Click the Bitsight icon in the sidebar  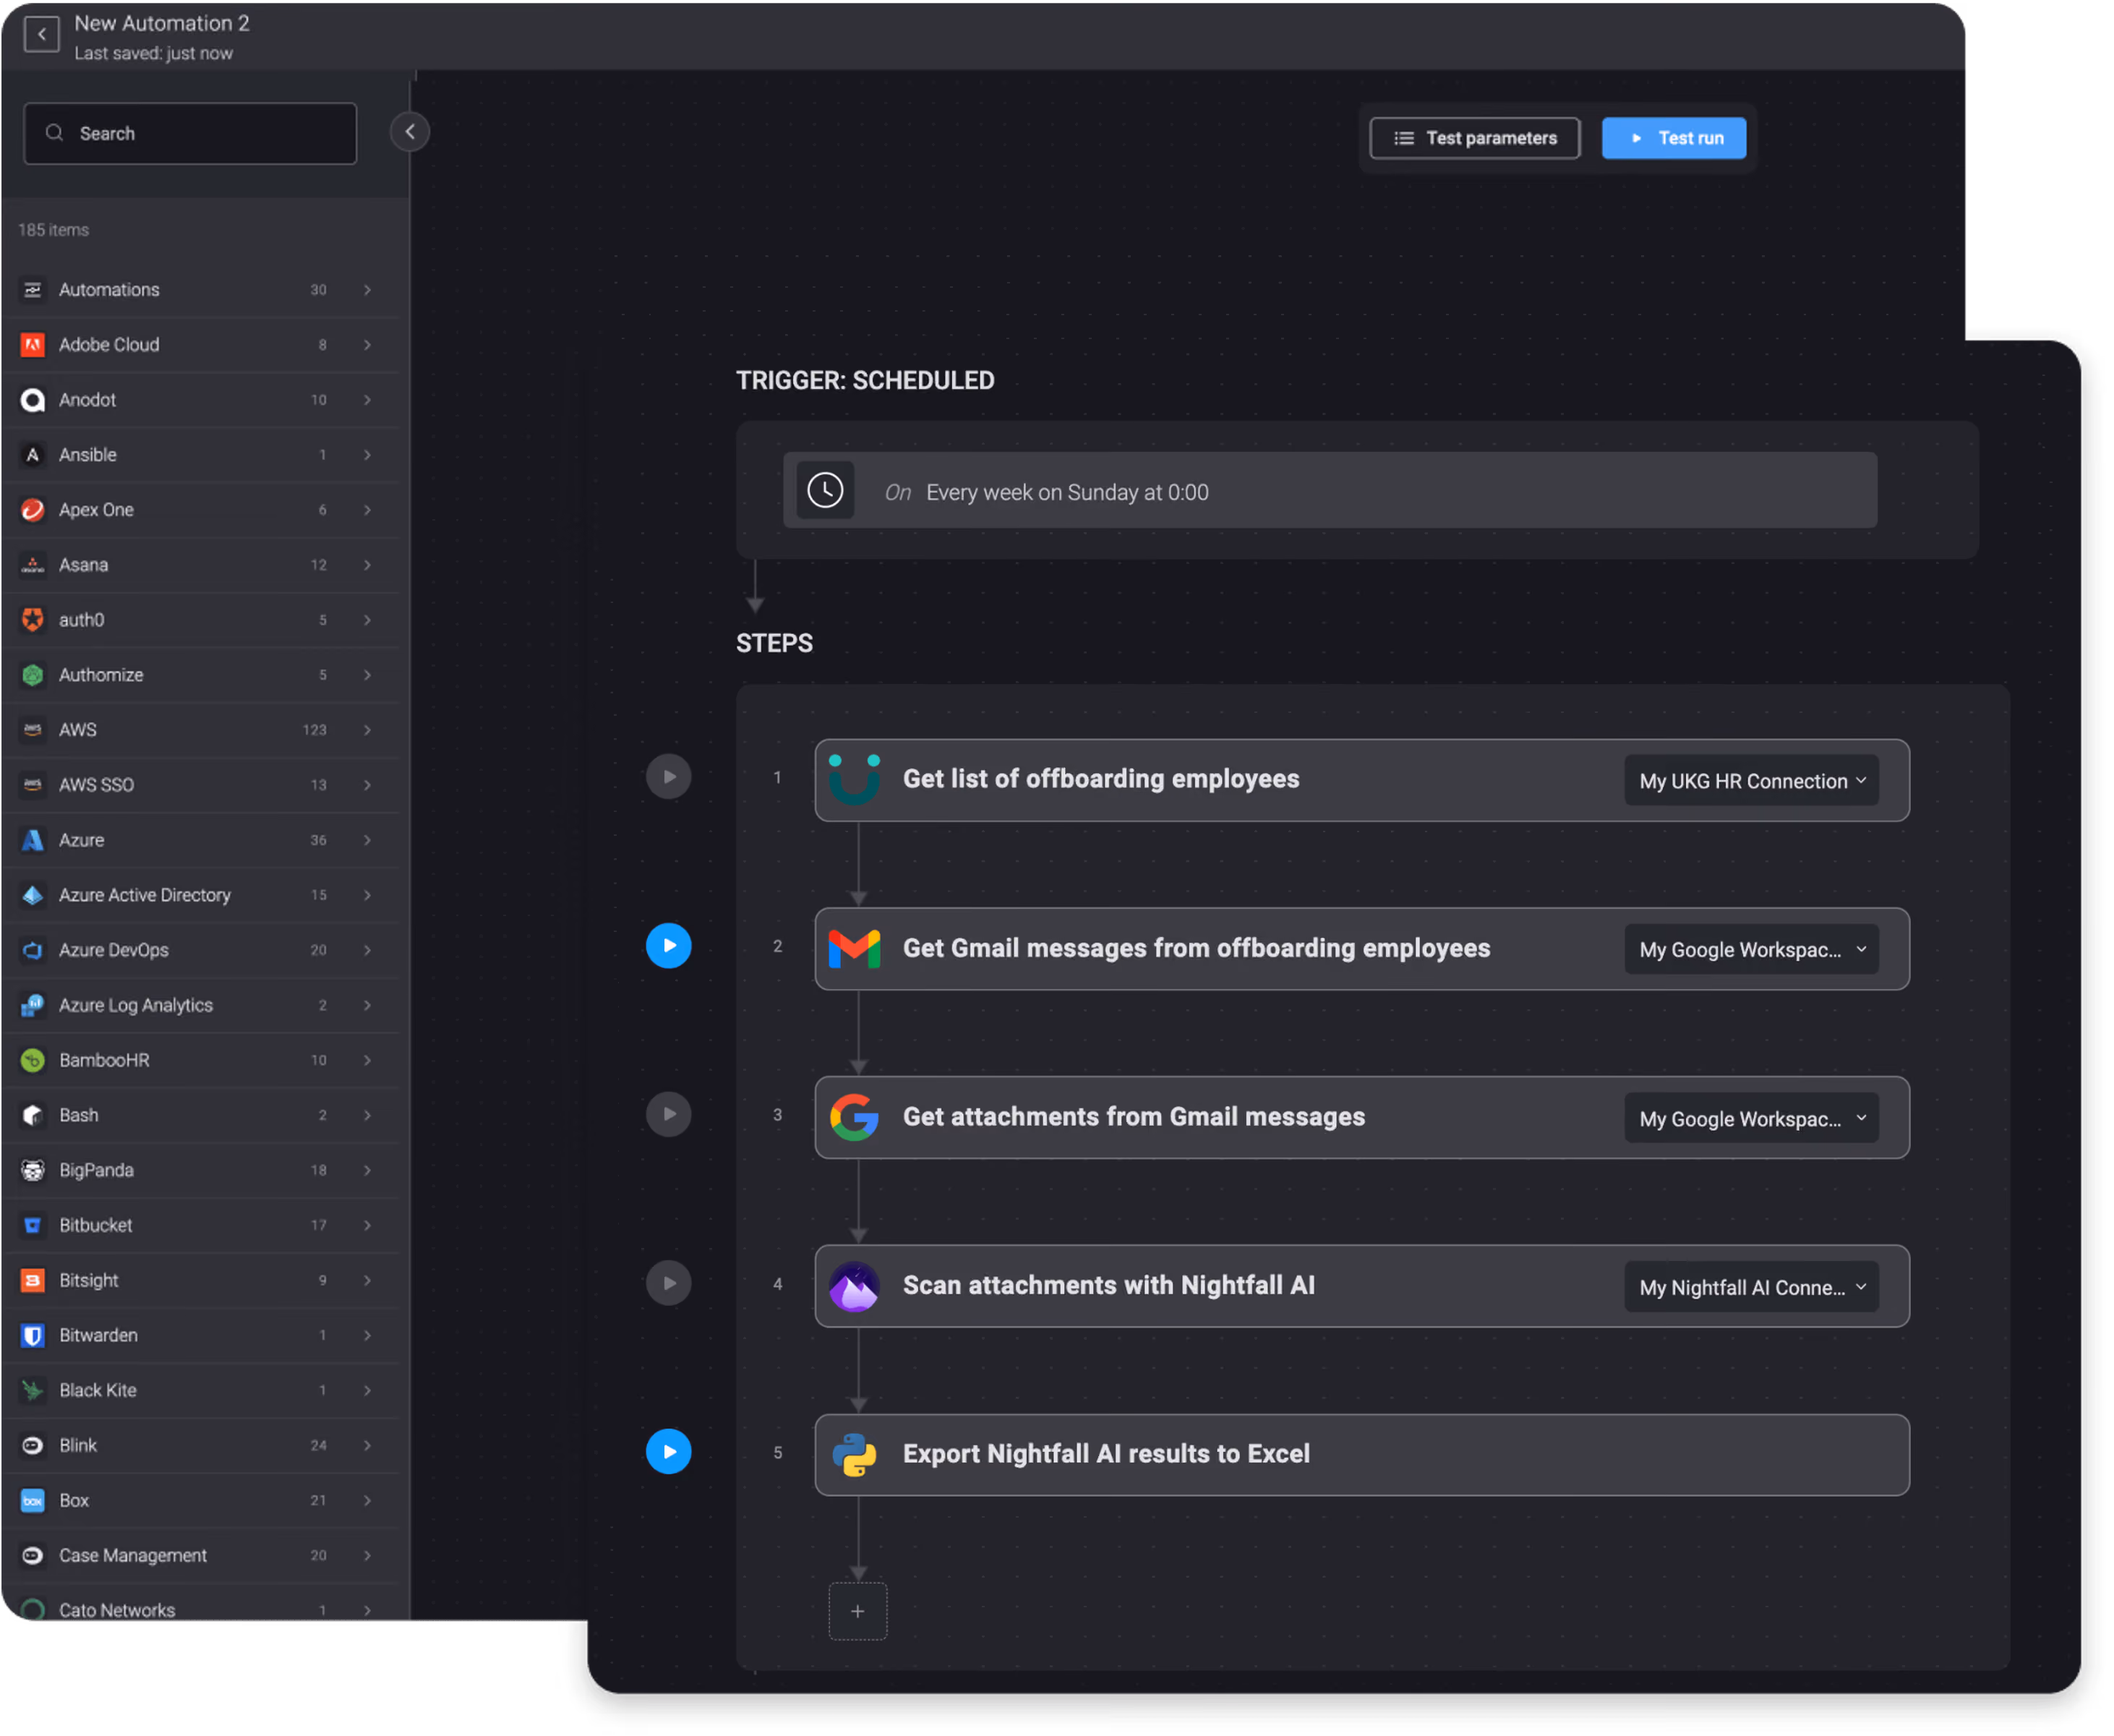[x=33, y=1281]
